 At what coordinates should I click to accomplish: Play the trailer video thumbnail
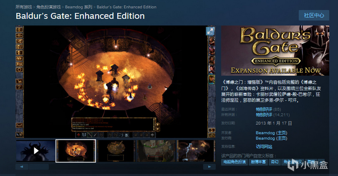point(36,151)
